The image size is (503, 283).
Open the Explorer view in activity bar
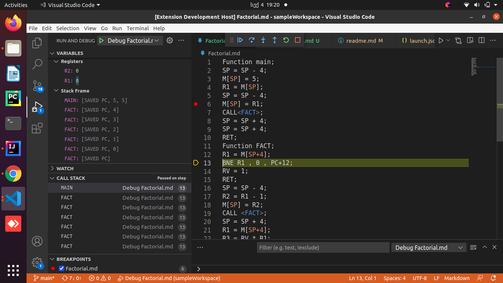click(37, 43)
